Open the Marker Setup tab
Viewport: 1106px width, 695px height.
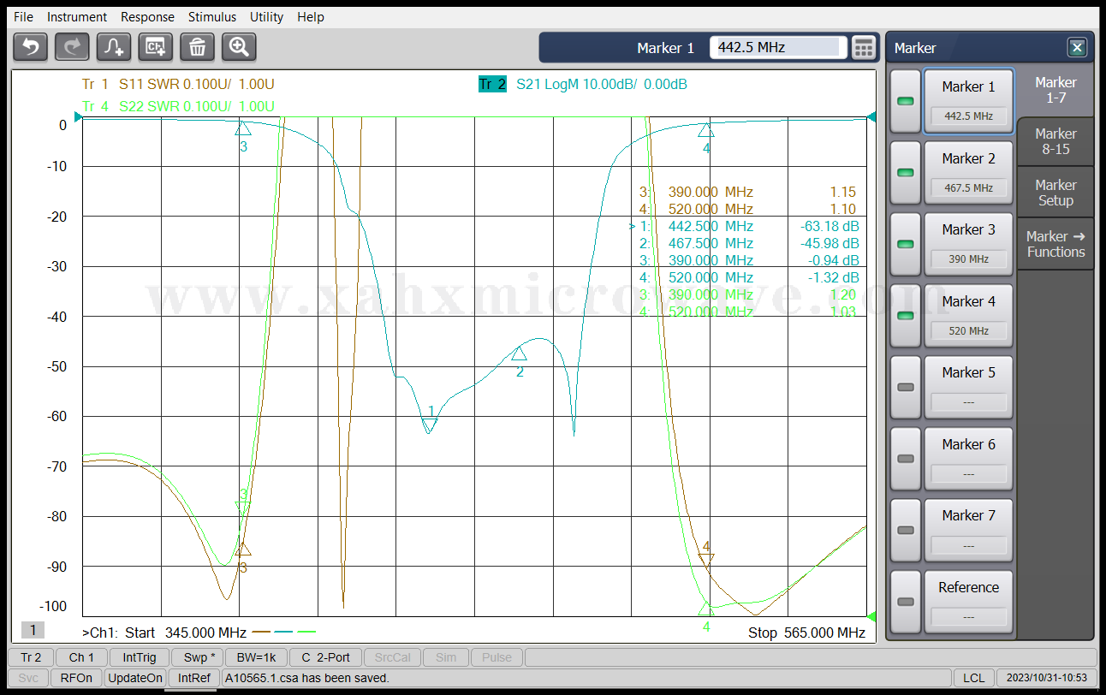1055,193
